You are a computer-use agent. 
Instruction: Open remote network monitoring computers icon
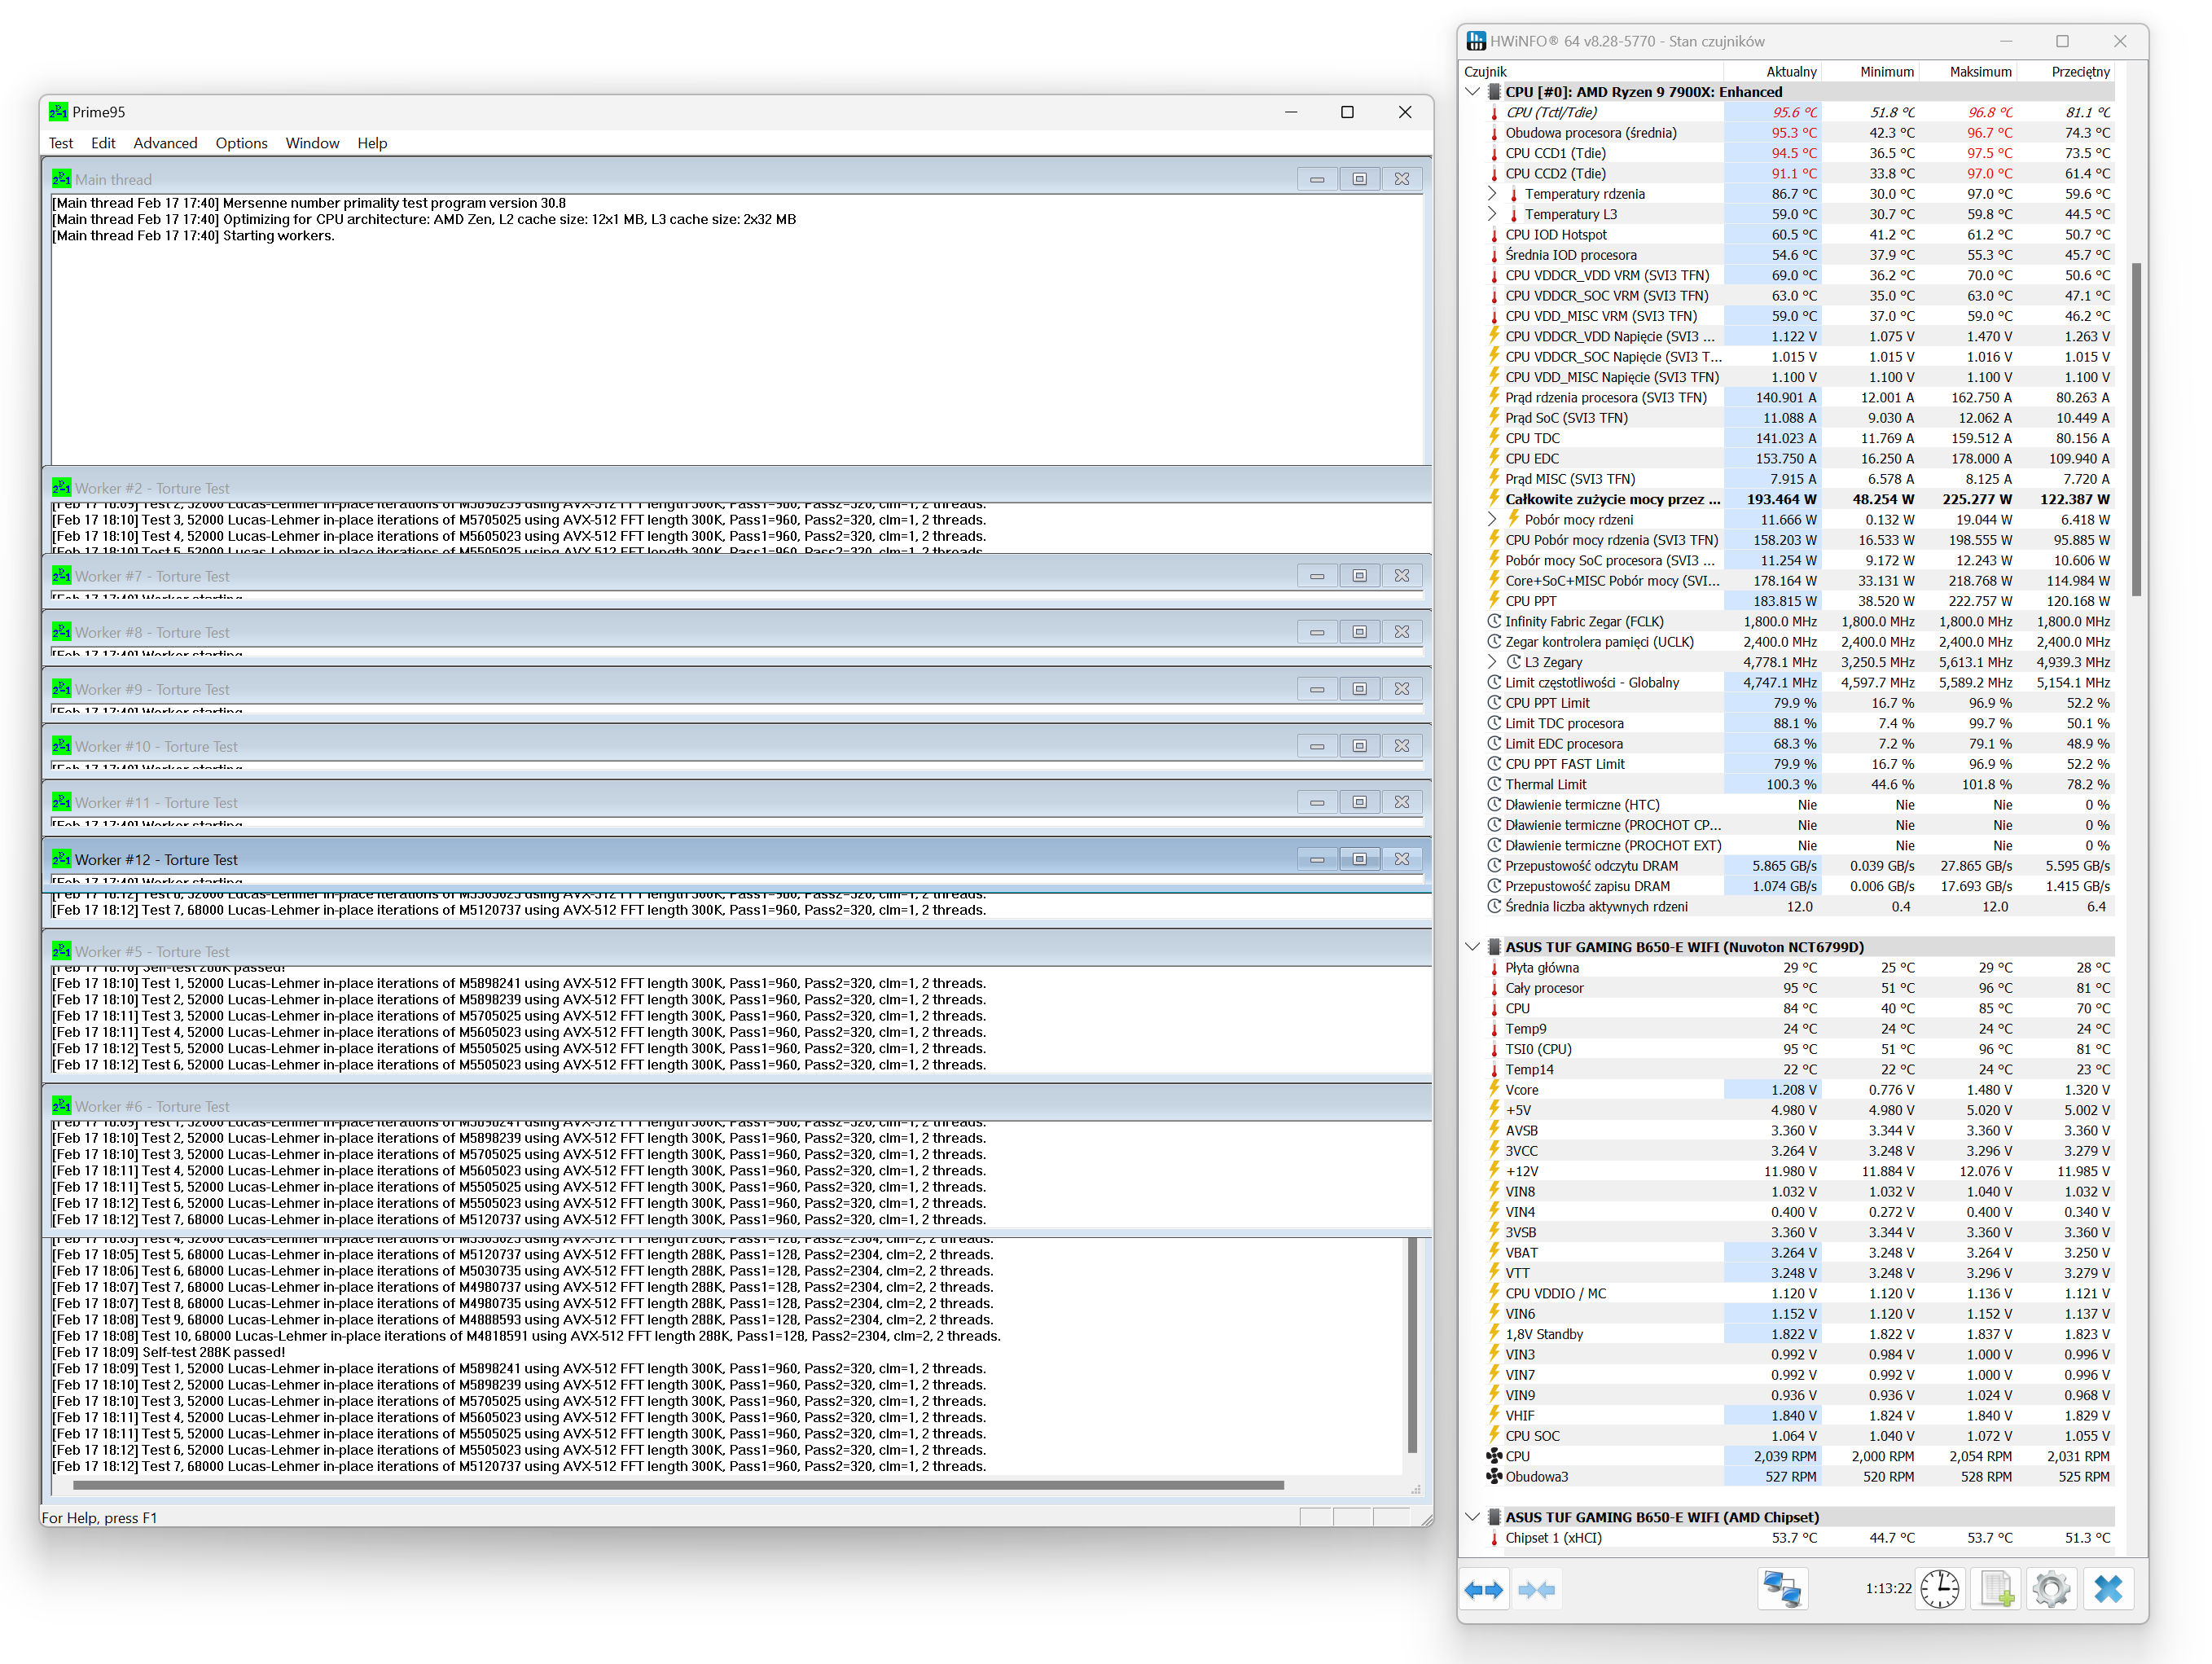click(x=1782, y=1589)
